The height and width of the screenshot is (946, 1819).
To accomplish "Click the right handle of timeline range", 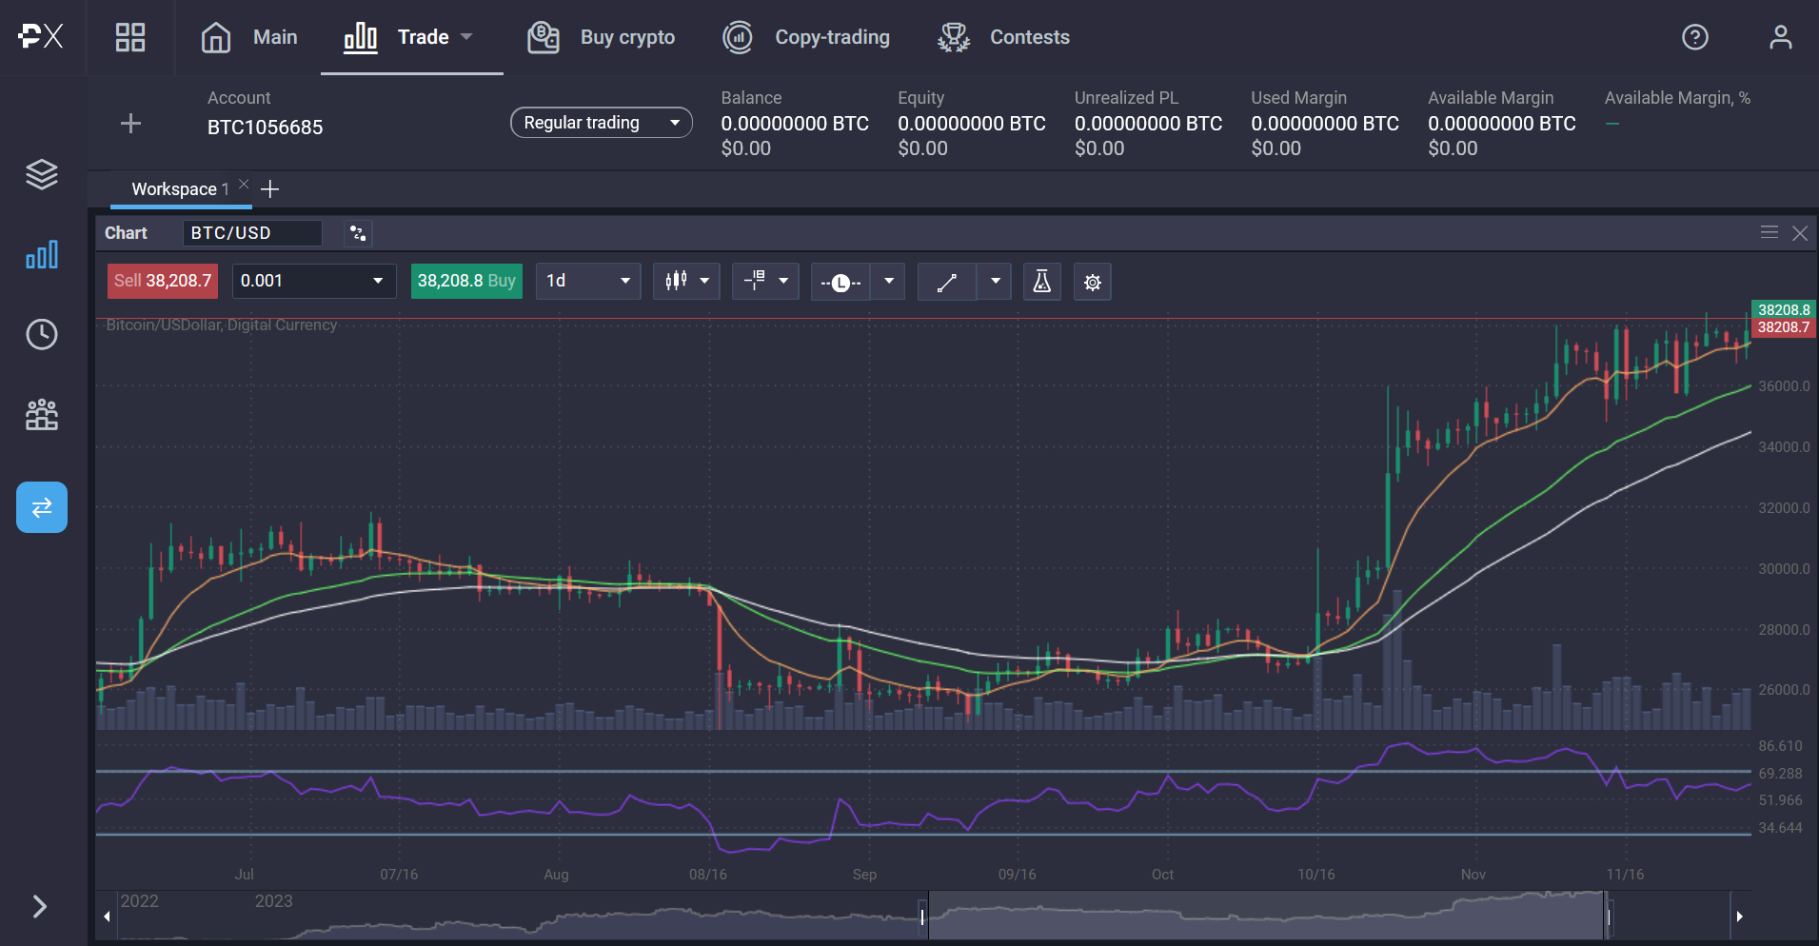I will [x=1609, y=916].
